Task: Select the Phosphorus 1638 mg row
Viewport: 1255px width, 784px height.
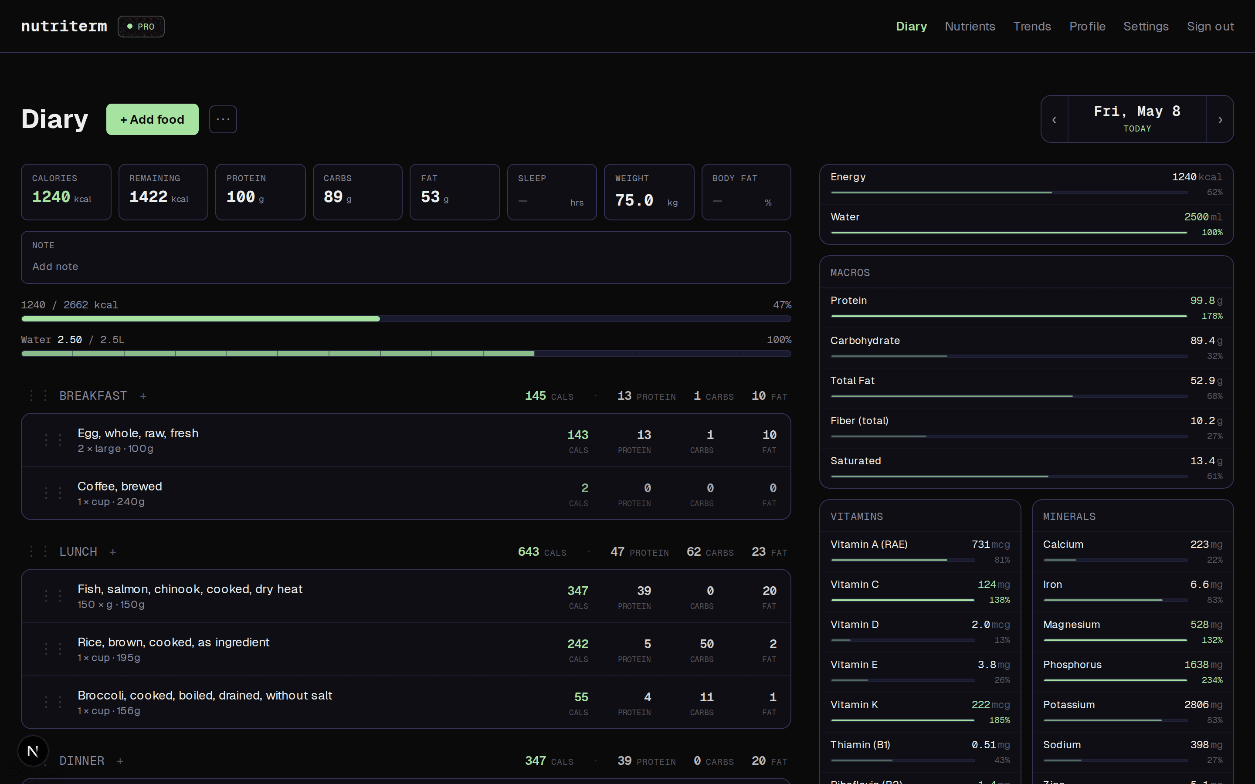Action: 1133,672
